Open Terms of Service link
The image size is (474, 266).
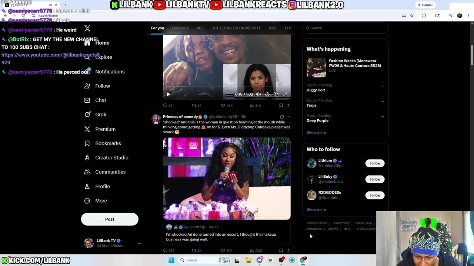point(317,223)
